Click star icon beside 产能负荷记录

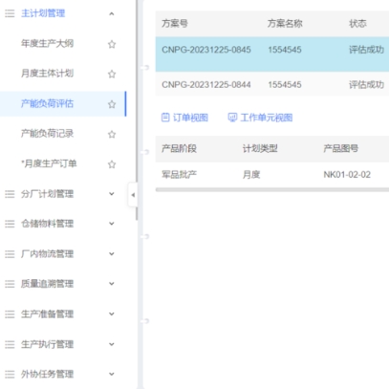pos(112,134)
